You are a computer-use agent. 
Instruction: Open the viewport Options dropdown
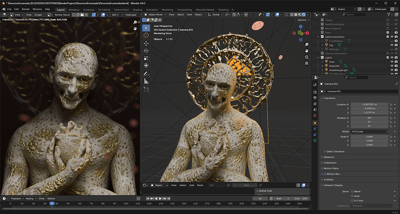303,20
